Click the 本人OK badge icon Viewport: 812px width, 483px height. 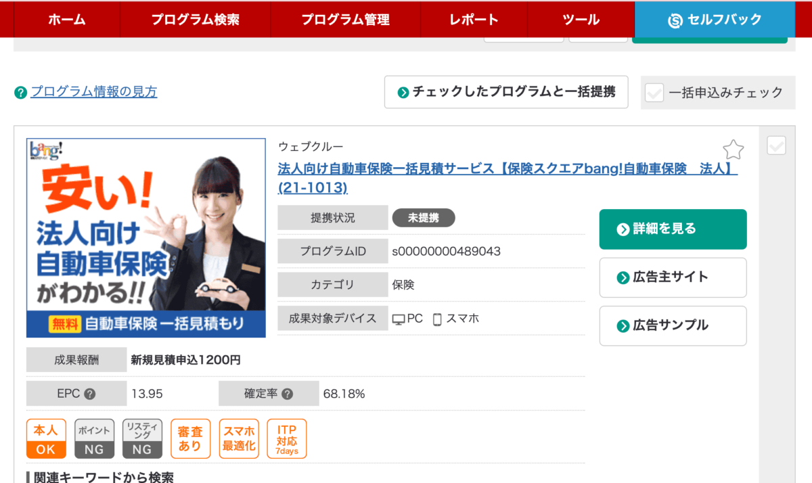point(46,439)
